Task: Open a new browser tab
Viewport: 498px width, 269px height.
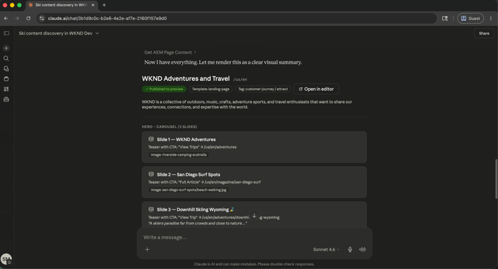Action: (104, 5)
